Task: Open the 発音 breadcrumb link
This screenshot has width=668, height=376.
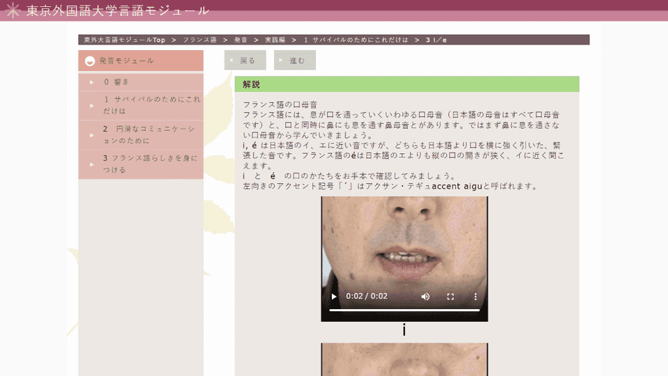Action: click(241, 40)
